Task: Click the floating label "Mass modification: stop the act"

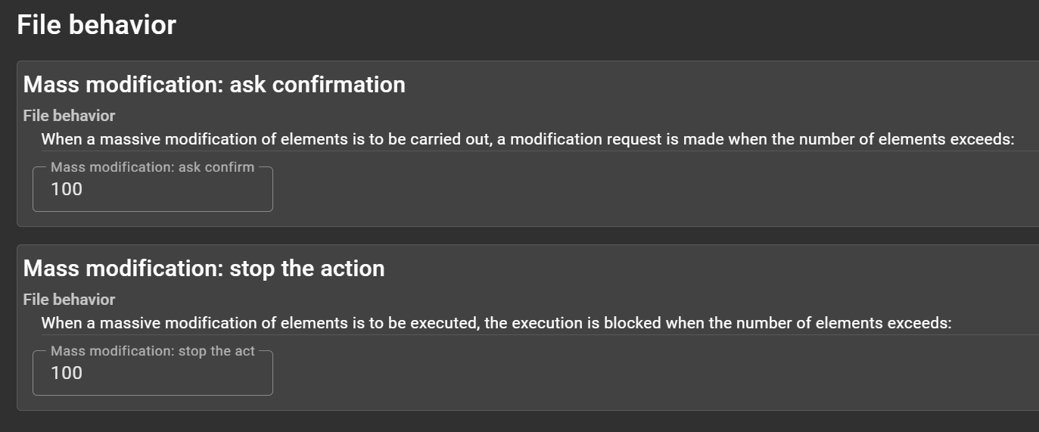Action: [152, 351]
